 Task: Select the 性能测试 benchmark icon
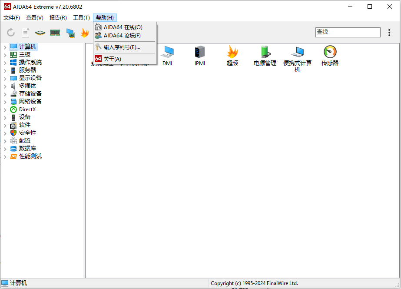(13, 156)
